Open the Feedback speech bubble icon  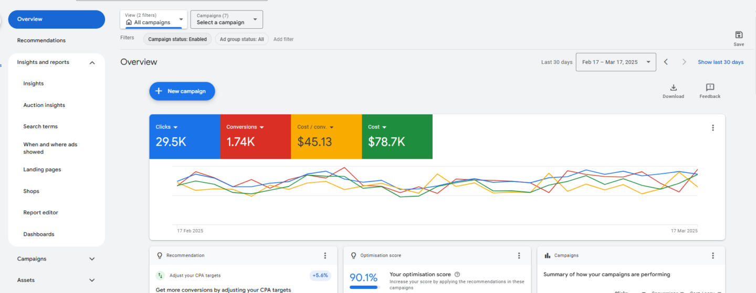(710, 88)
